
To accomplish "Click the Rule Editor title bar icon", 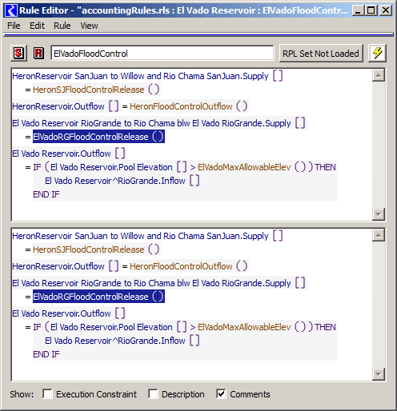I will coord(11,10).
